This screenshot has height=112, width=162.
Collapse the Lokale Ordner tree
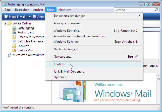[x=5, y=23]
